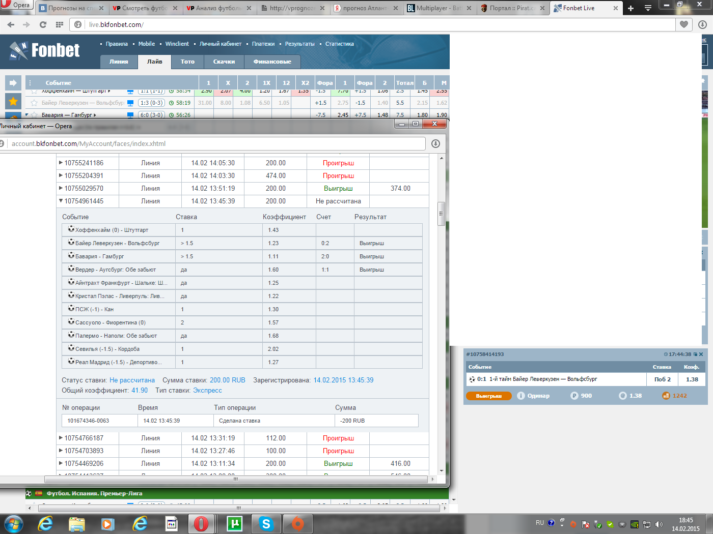Expand bet 10754469206 details
Viewport: 713px width, 534px height.
61,463
